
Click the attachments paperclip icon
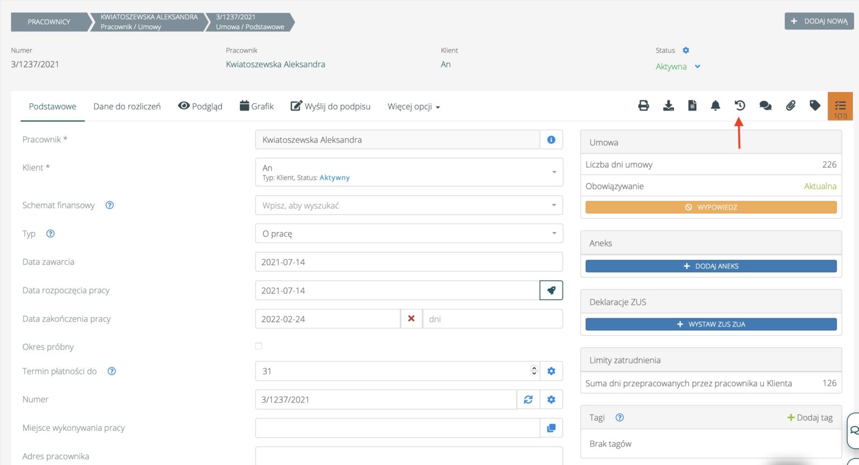pyautogui.click(x=790, y=106)
